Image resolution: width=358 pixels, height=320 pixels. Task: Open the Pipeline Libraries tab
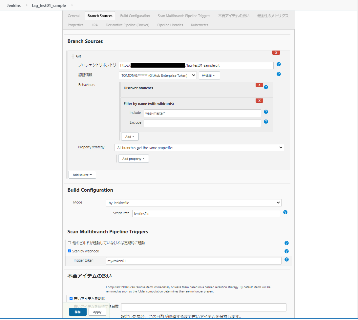click(170, 25)
